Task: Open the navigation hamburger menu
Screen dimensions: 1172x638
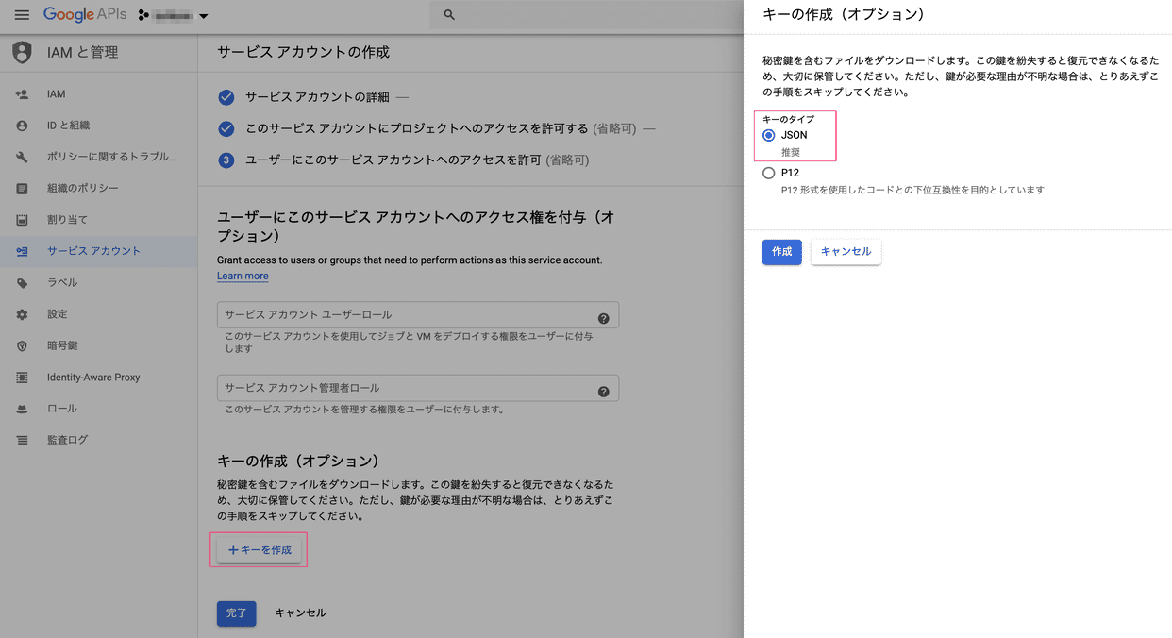Action: click(22, 14)
